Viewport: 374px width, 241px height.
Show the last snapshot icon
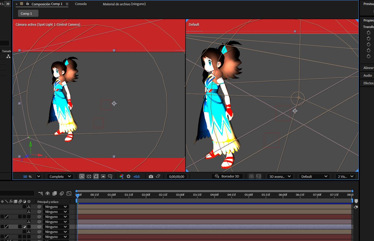point(158,176)
